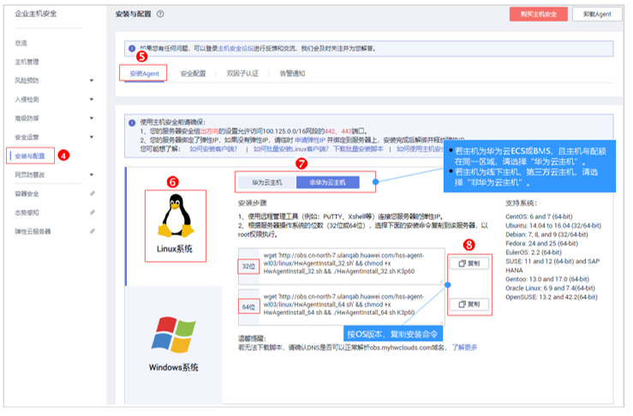The width and height of the screenshot is (633, 416).
Task: Select the Windows系统 logo option
Action: coord(174,335)
